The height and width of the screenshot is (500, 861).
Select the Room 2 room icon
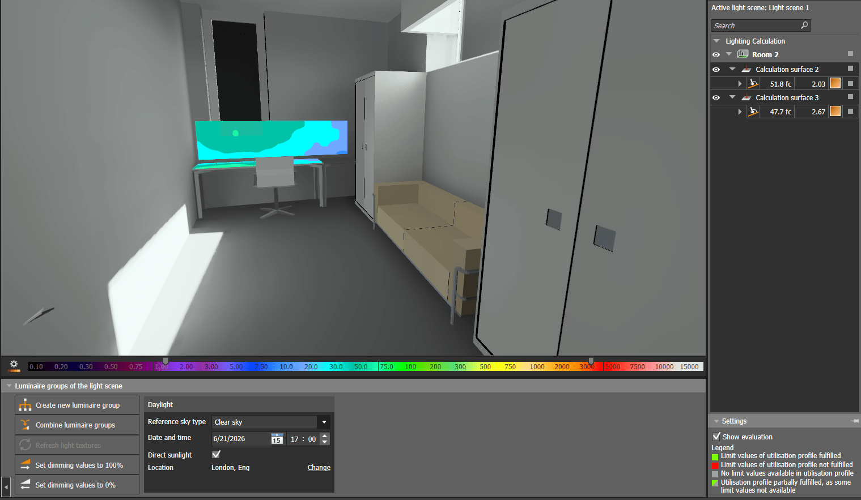743,54
